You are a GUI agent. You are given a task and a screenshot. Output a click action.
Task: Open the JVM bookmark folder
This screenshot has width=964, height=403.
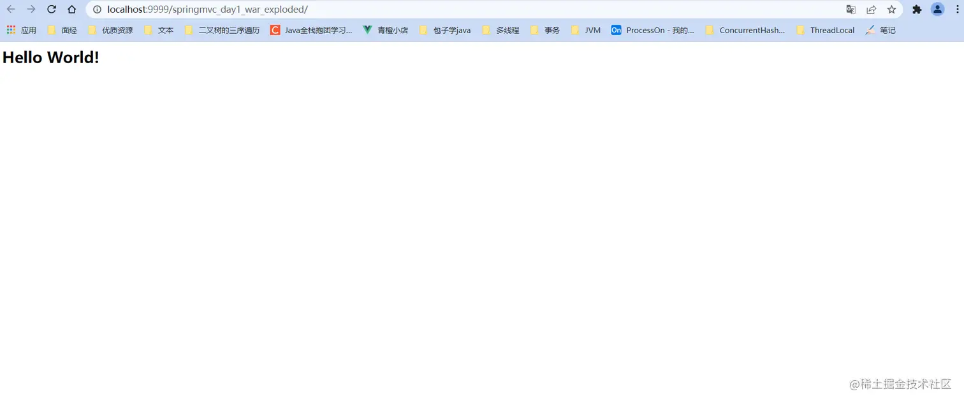coord(586,30)
